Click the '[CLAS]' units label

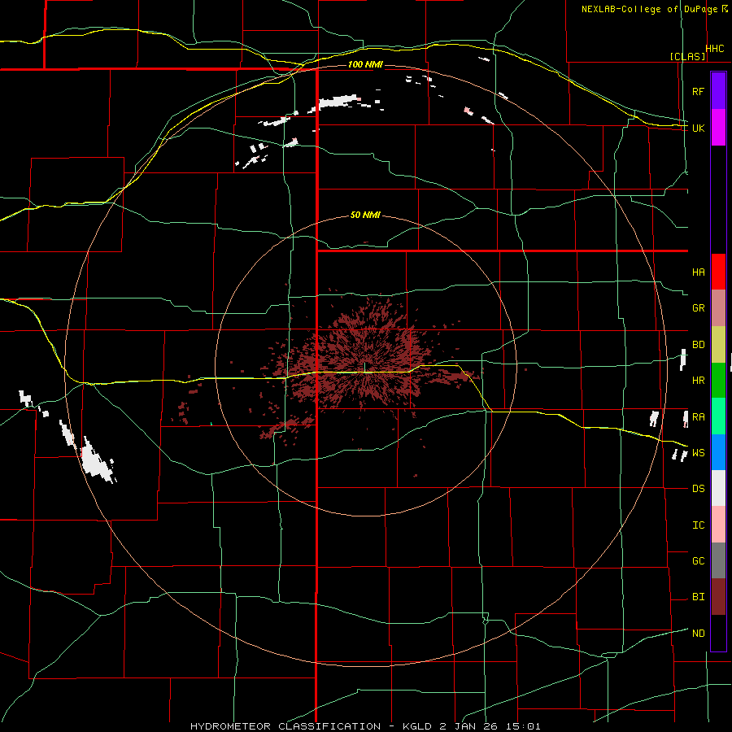(687, 56)
